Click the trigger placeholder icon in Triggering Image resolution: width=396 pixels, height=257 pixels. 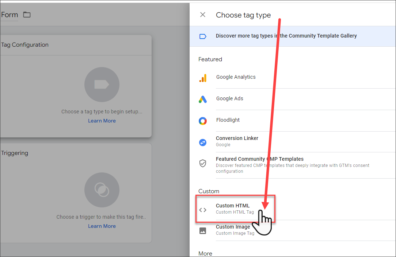(102, 190)
